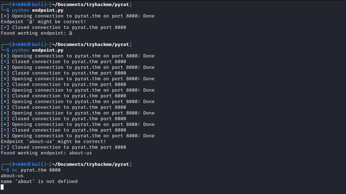Click the terminal cursor block at the bottom
The height and width of the screenshot is (194, 346).
[2, 187]
